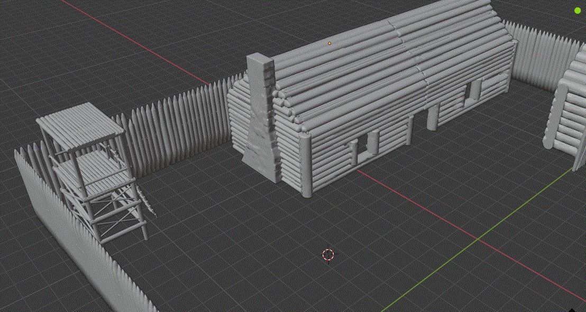Click the green Y-axis gizmo dot
Viewport: 586px width, 312px height.
(576, 10)
